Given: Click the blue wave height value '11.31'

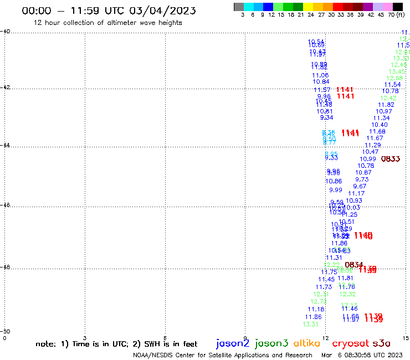Looking at the screenshot, I should [334, 258].
